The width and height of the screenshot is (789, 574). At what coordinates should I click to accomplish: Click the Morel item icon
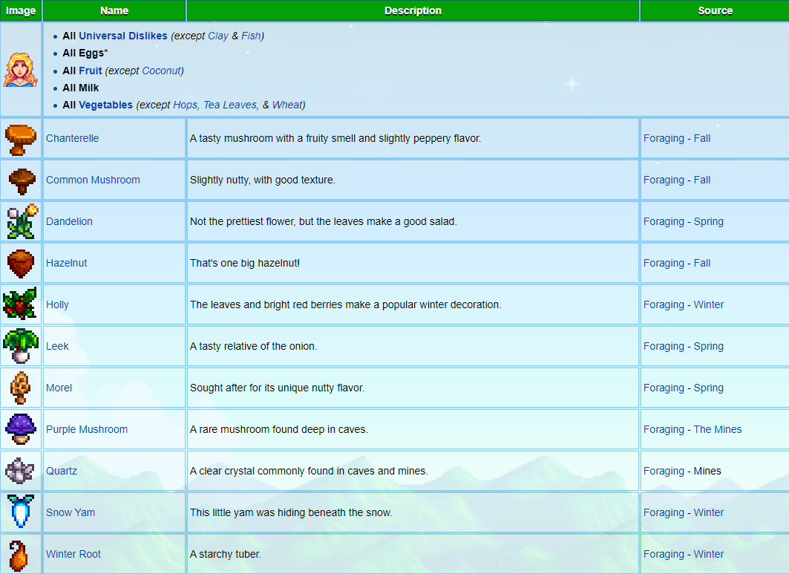(x=20, y=388)
